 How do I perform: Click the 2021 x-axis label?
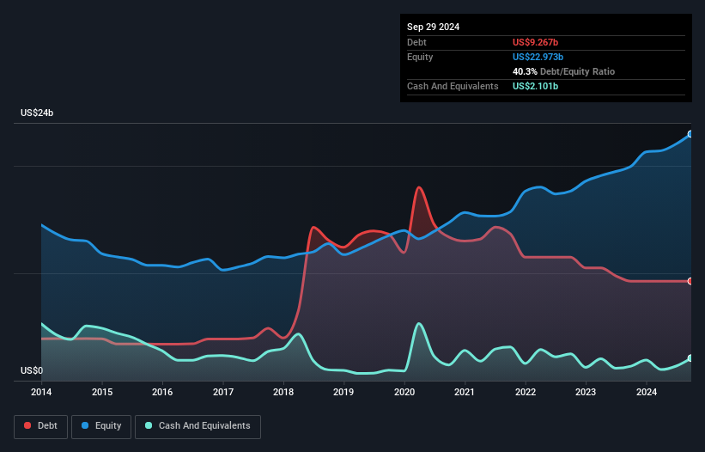[465, 392]
